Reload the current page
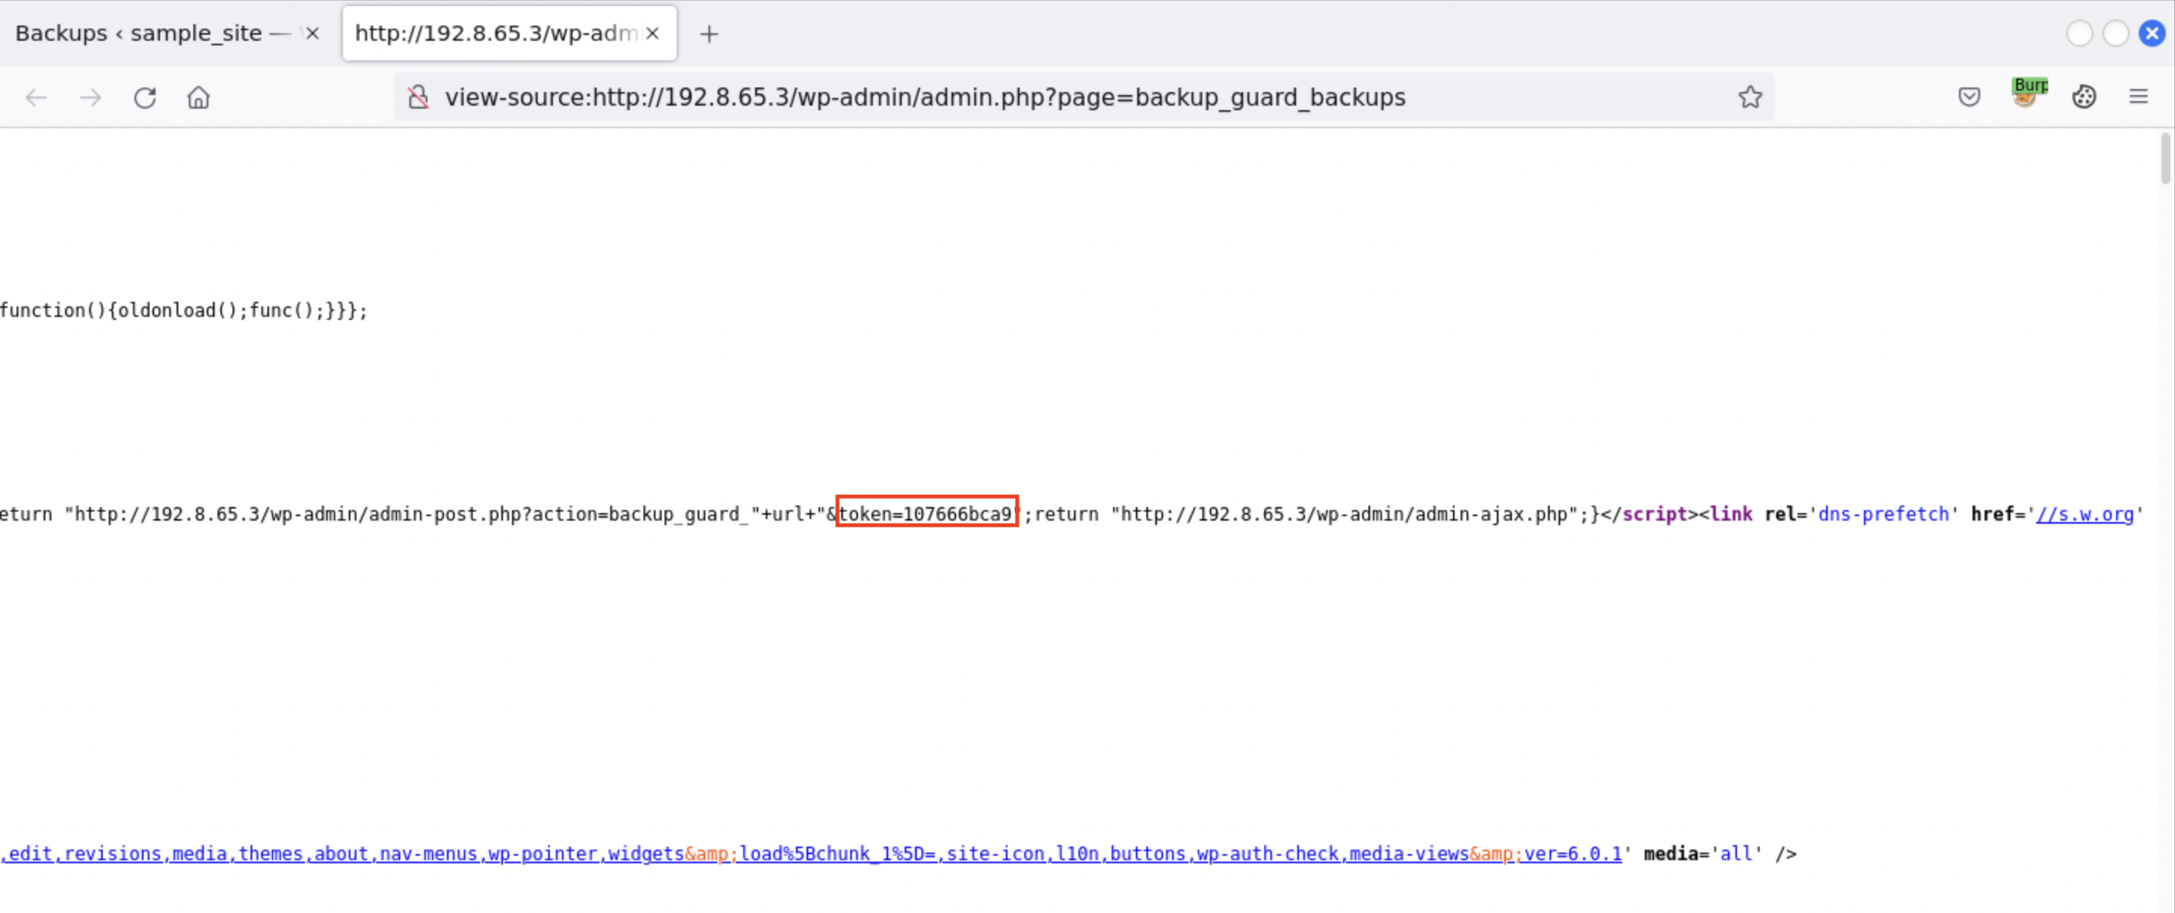This screenshot has width=2175, height=913. [x=144, y=97]
